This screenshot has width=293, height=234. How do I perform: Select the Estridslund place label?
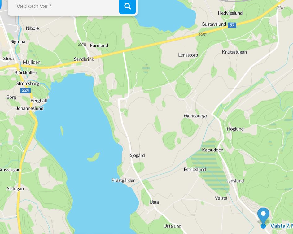click(x=195, y=170)
